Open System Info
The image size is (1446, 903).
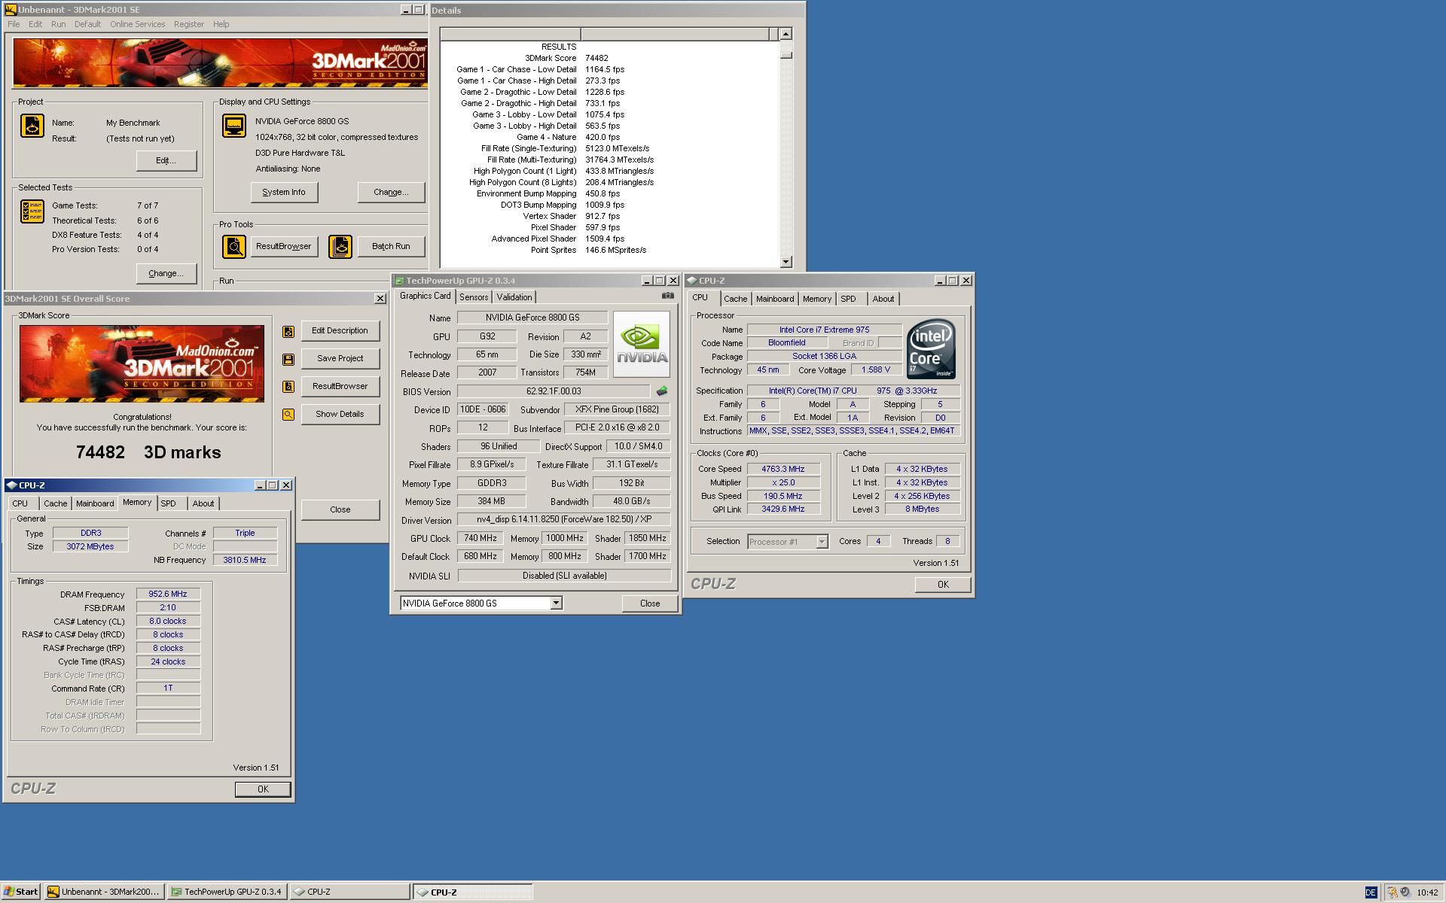pos(284,192)
